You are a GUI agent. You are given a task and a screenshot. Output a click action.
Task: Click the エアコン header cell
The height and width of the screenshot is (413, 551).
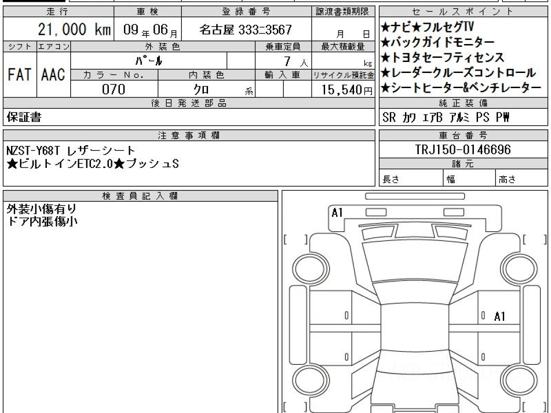click(54, 46)
